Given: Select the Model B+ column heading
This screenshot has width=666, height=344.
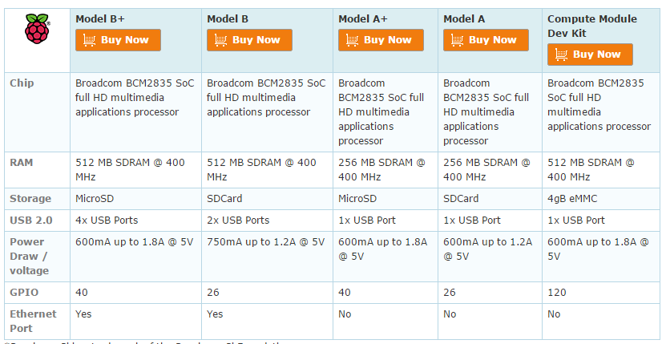Looking at the screenshot, I should [100, 19].
